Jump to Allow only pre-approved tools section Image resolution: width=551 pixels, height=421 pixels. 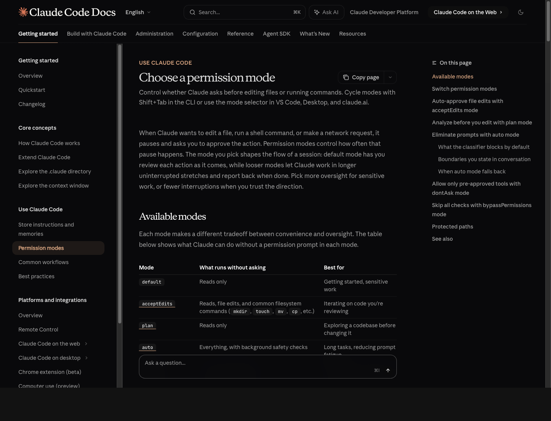(x=476, y=188)
